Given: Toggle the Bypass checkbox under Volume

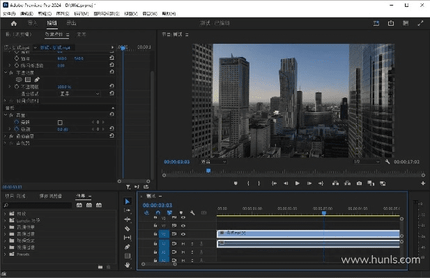Looking at the screenshot, I should pos(60,122).
